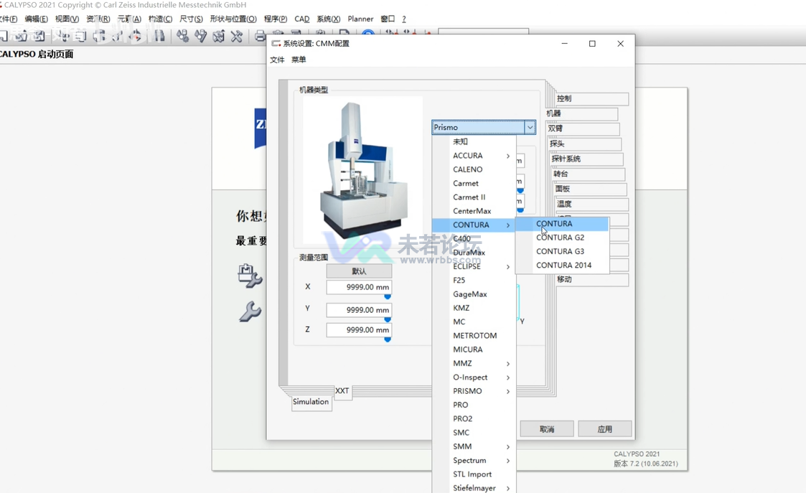Open the CAD menu in the main window
The image size is (806, 493).
301,19
